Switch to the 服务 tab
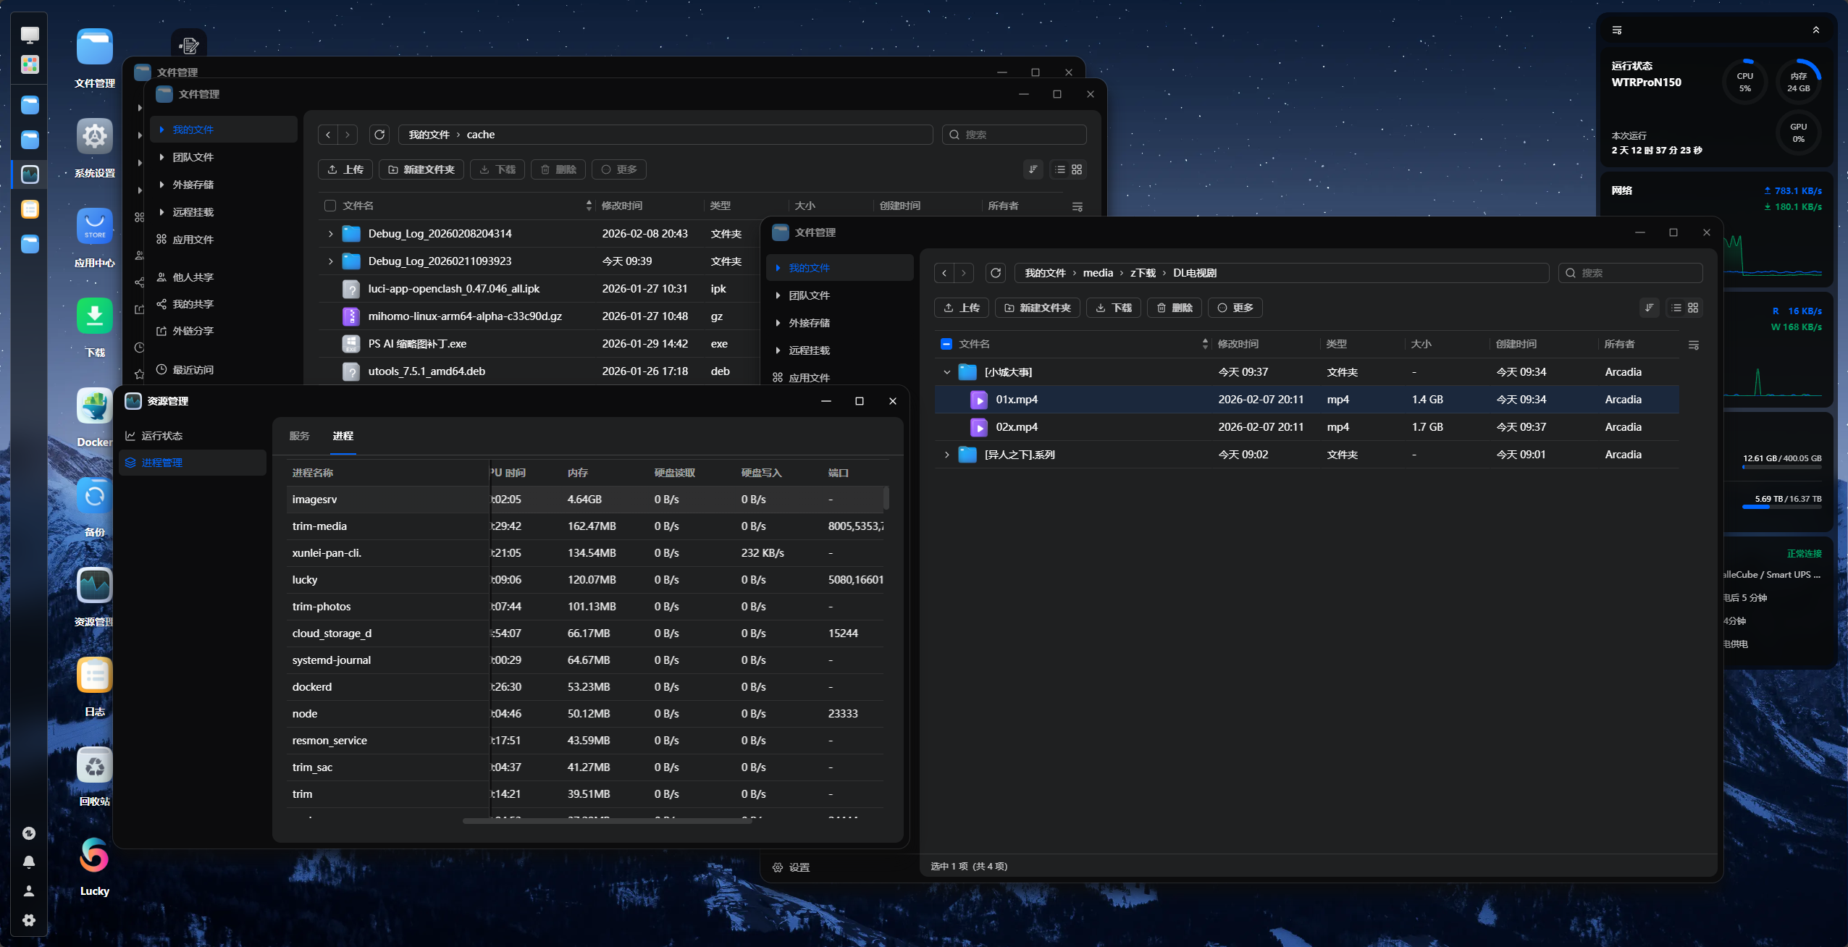This screenshot has height=947, width=1848. point(299,436)
